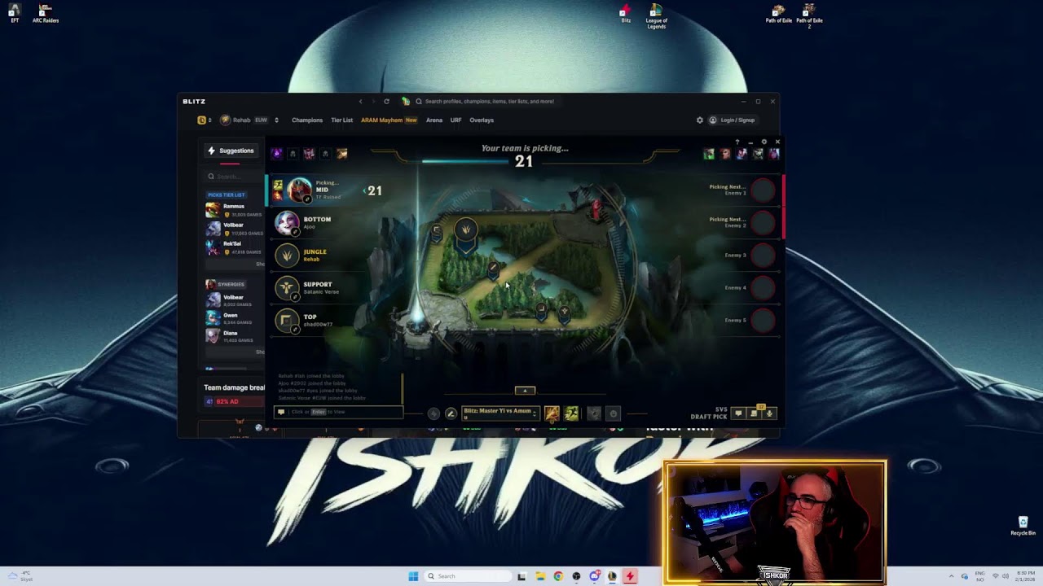Click the League game selector icon in Blitz
This screenshot has width=1043, height=586.
pyautogui.click(x=201, y=120)
